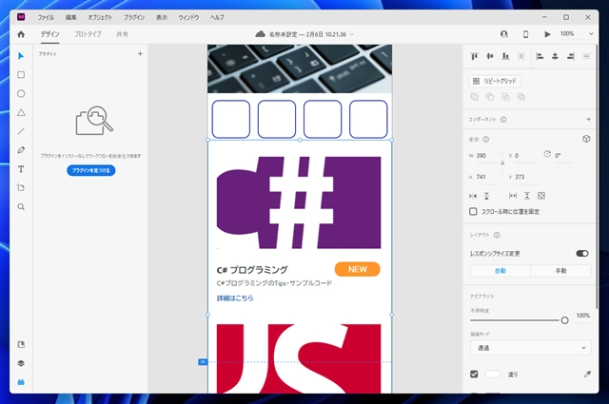
Task: Click the height H input field
Action: tap(488, 177)
